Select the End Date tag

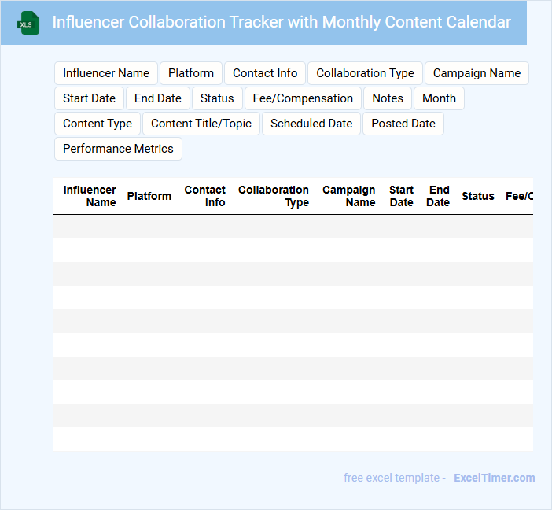click(158, 98)
